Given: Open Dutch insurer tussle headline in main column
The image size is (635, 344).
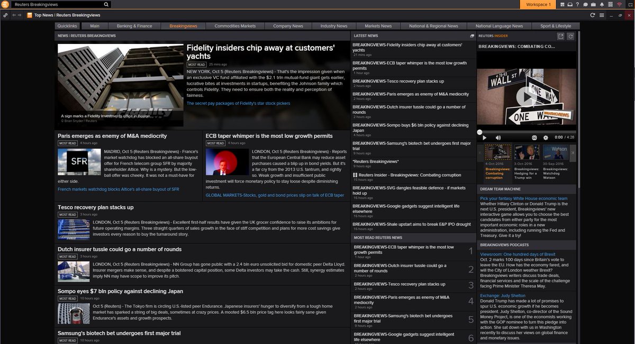Looking at the screenshot, I should 120,249.
